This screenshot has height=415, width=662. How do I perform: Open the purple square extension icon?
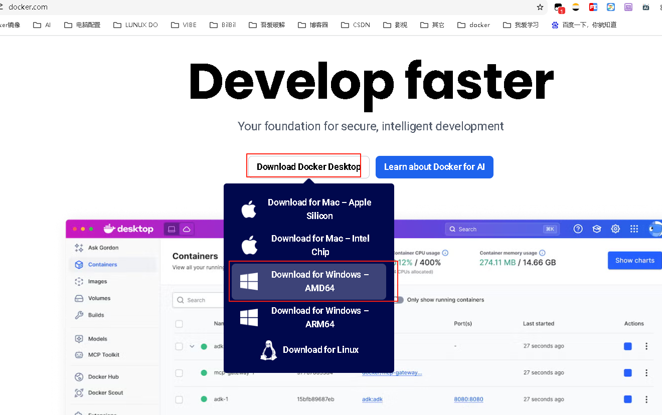pyautogui.click(x=628, y=7)
